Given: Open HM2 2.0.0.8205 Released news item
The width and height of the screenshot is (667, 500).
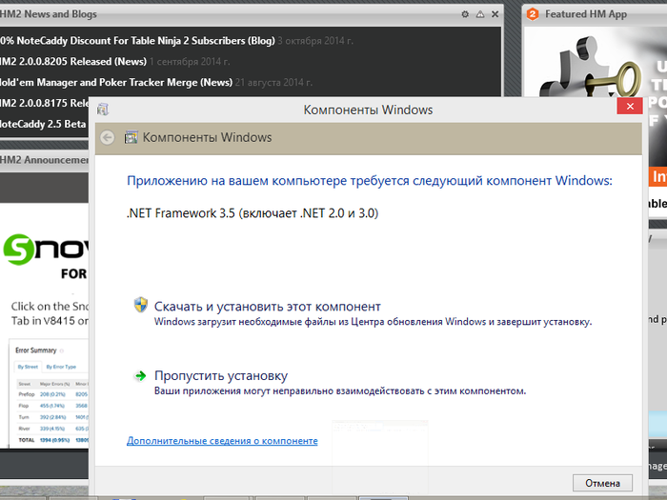Looking at the screenshot, I should click(x=73, y=62).
